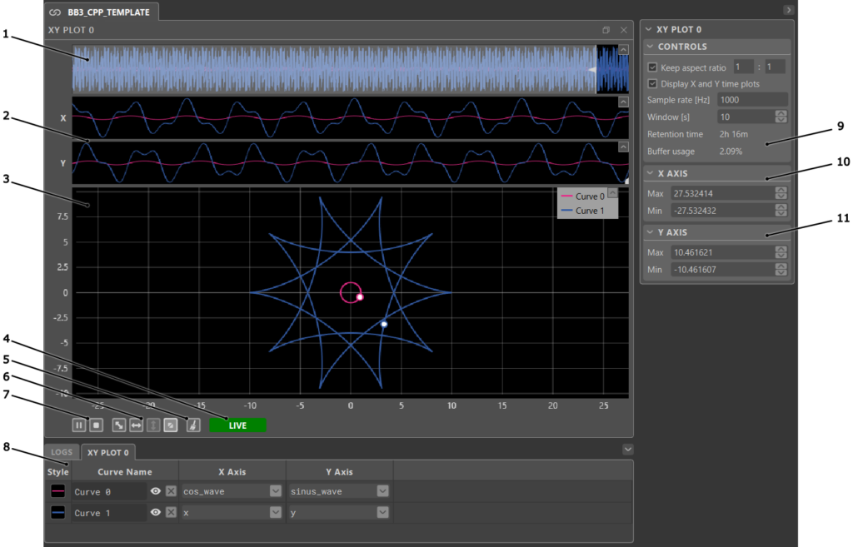The height and width of the screenshot is (547, 853).
Task: Hide Curve 0 using its eye icon
Action: [x=155, y=491]
